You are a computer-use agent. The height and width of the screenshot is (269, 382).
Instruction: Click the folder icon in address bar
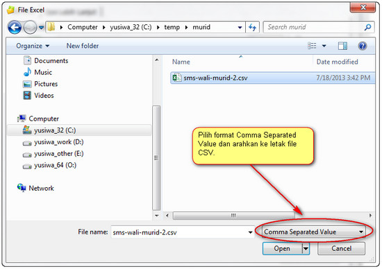51,27
